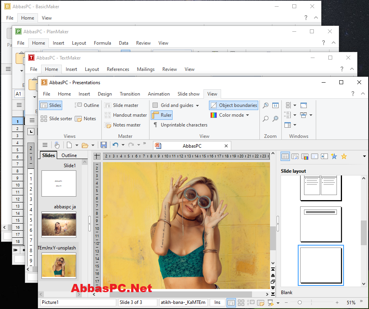Click the blue star icon in sidebar
This screenshot has width=369, height=309.
[334, 156]
